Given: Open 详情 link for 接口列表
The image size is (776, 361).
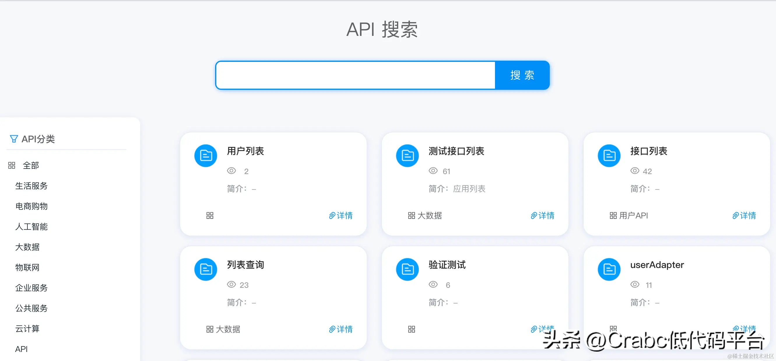Looking at the screenshot, I should click(744, 215).
